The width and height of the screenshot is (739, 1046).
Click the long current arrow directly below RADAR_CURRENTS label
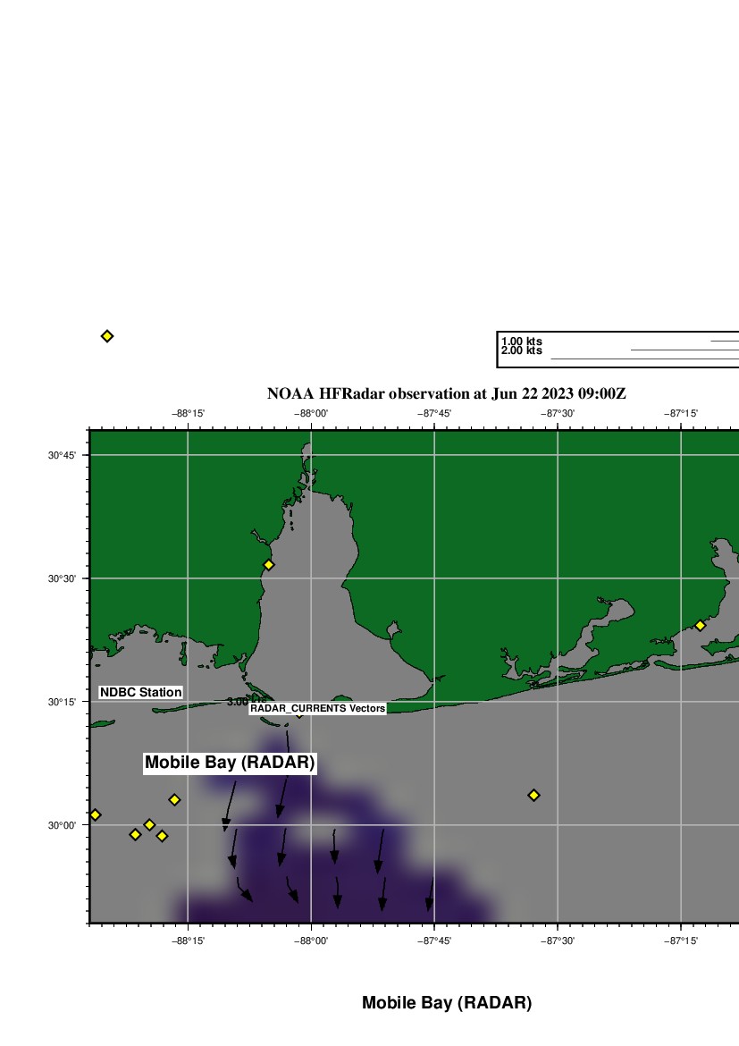[x=283, y=775]
